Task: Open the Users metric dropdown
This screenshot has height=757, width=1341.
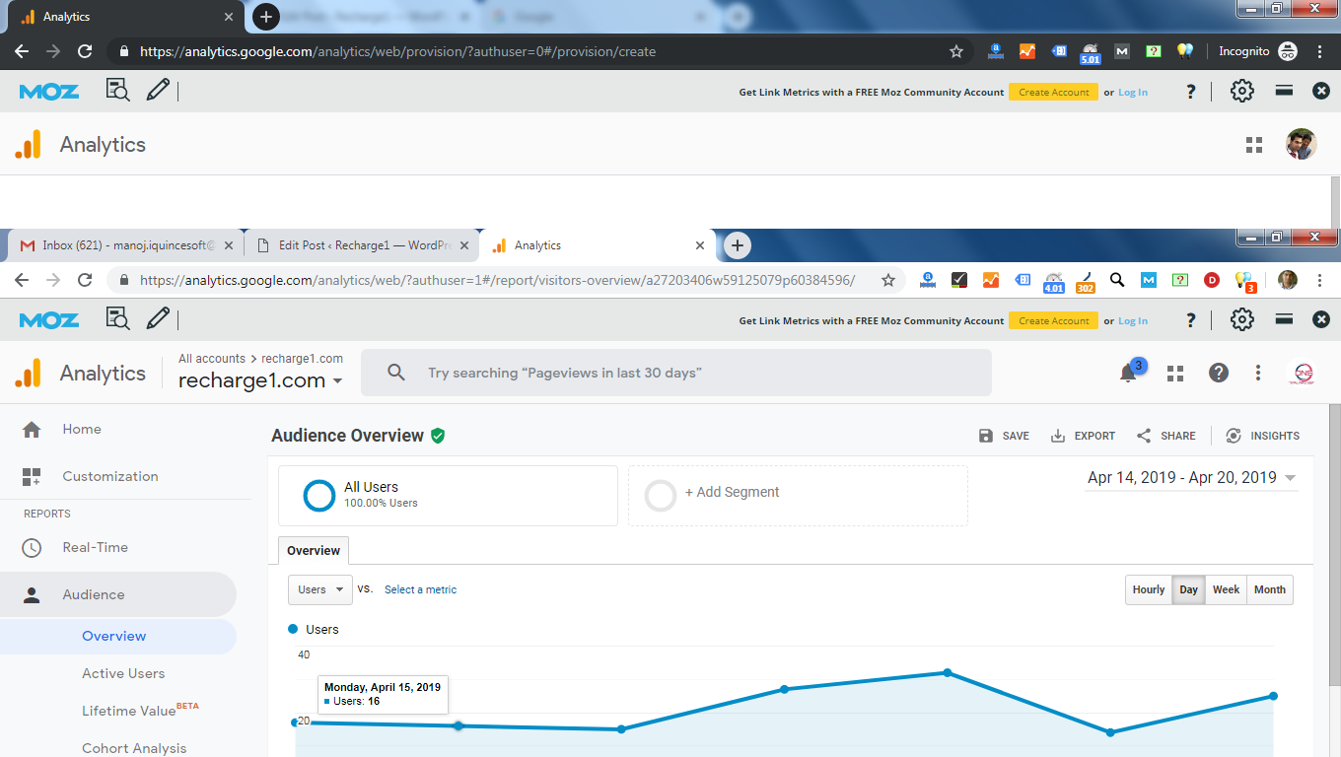Action: pos(320,589)
